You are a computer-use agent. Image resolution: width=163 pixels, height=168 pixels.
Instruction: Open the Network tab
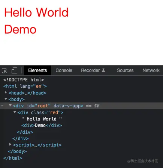point(151,70)
